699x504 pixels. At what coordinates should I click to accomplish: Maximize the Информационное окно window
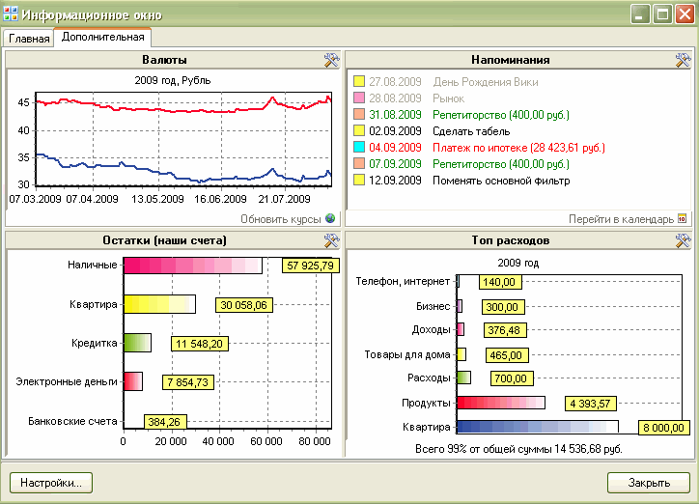(662, 14)
